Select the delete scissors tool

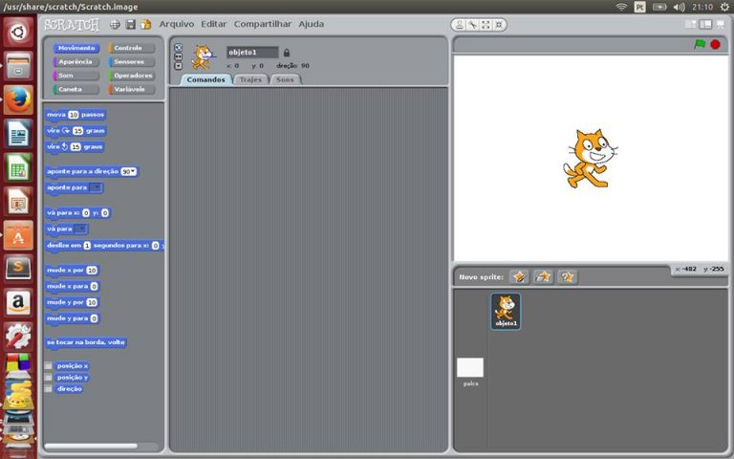[473, 25]
